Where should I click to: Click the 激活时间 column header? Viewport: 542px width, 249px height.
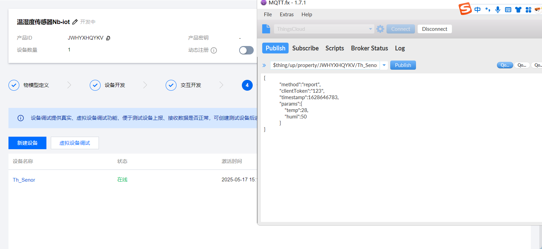click(x=232, y=161)
